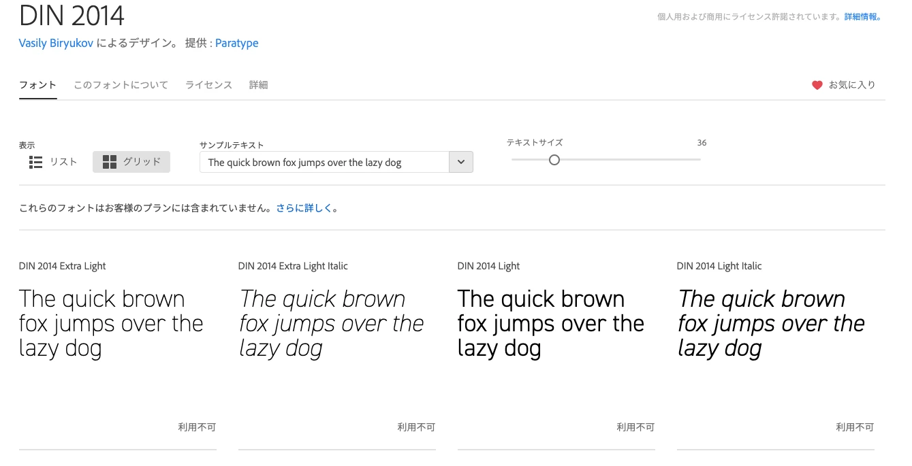Select リスト view label

63,162
